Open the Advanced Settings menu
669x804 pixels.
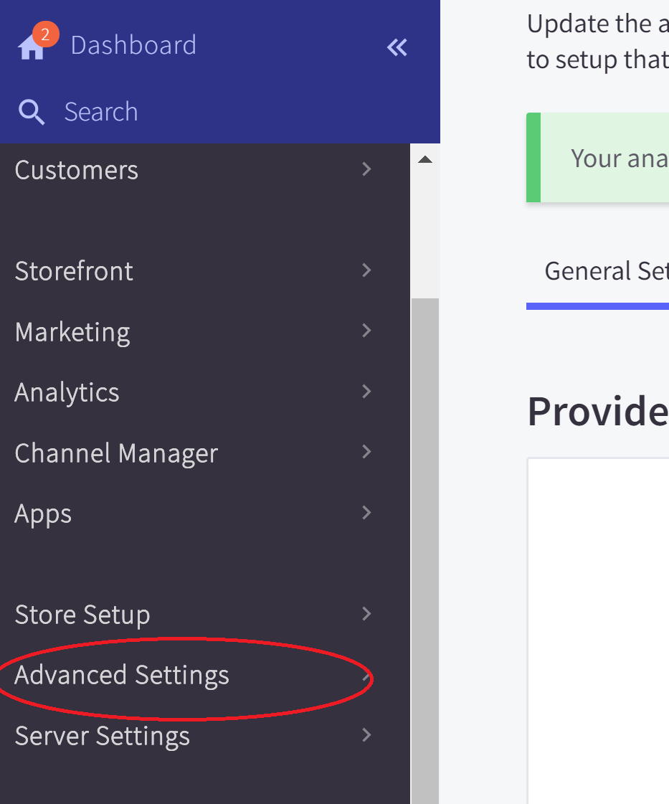pyautogui.click(x=122, y=675)
